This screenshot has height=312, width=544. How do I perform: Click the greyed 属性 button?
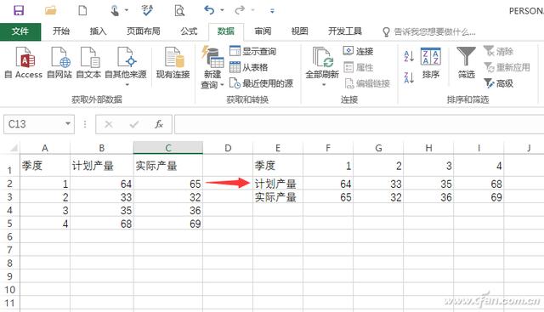(358, 67)
